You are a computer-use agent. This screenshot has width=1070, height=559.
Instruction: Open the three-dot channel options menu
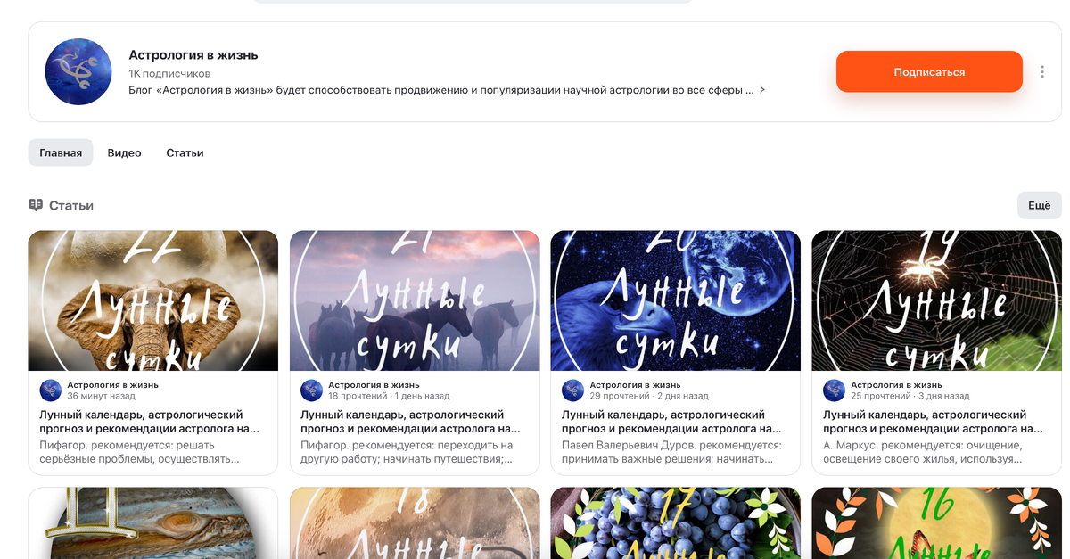[x=1042, y=72]
